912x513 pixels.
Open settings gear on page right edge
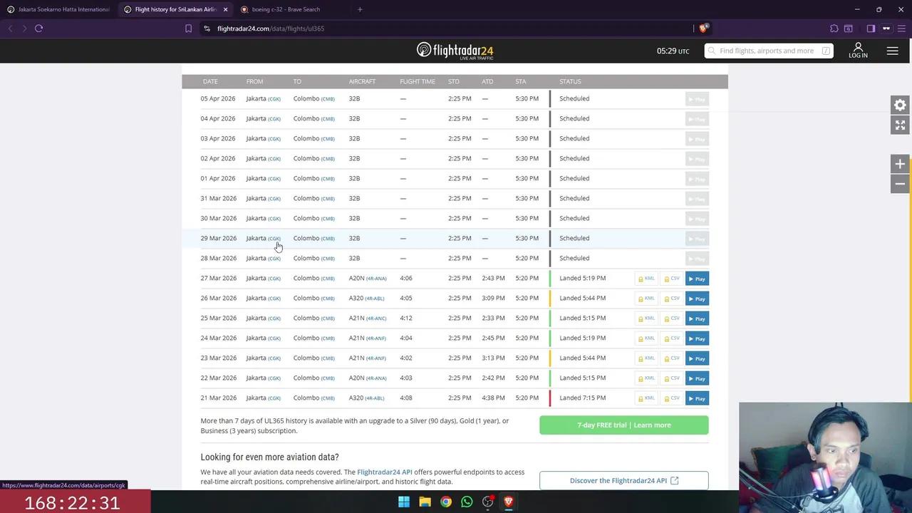(x=900, y=105)
